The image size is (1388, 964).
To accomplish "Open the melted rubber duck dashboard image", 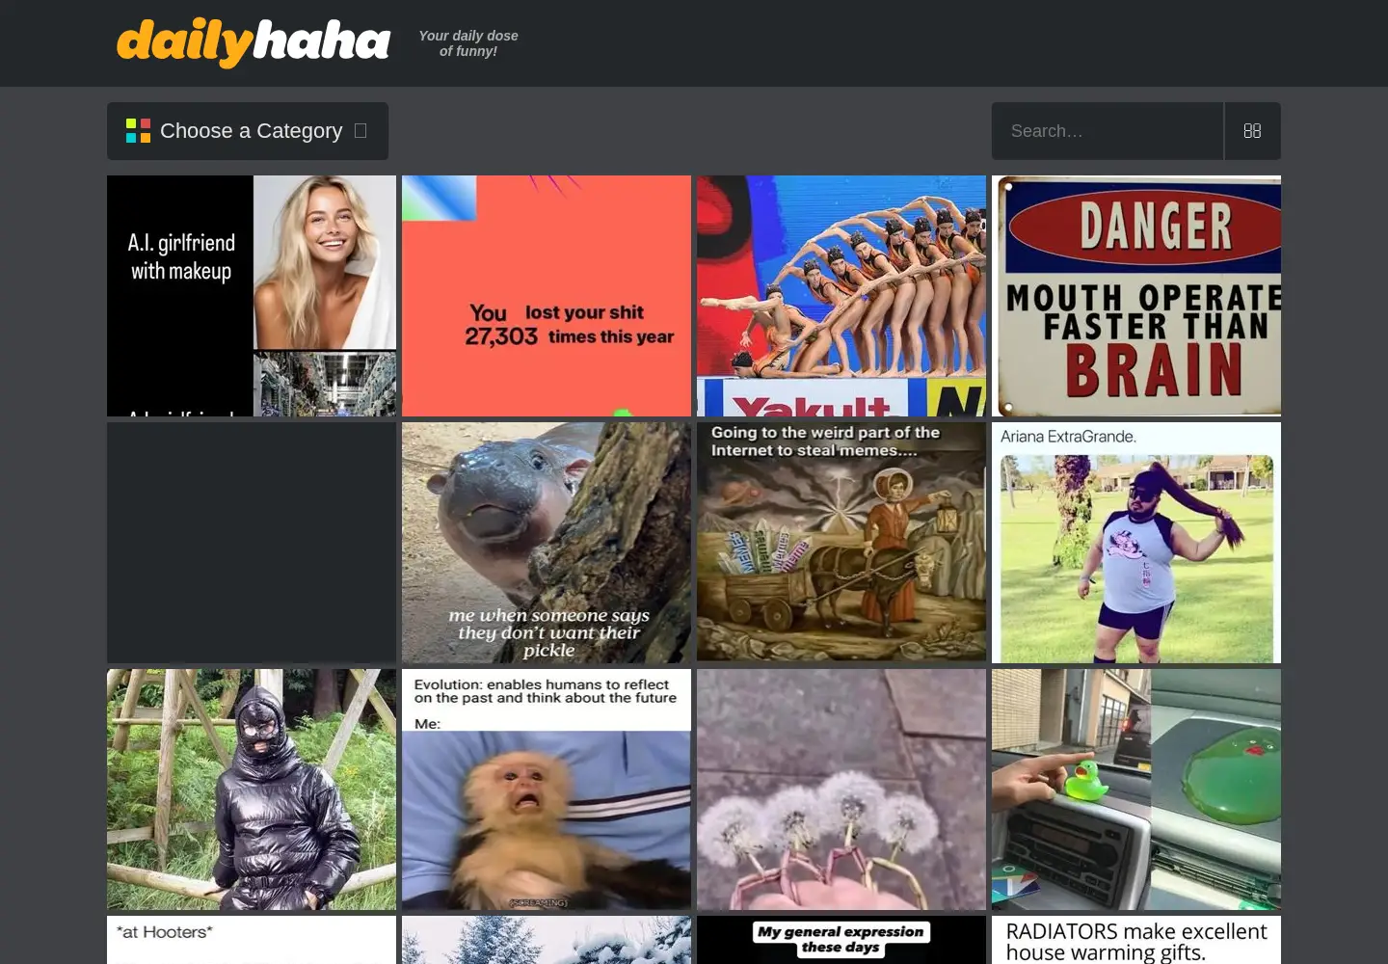I will click(x=1136, y=790).
